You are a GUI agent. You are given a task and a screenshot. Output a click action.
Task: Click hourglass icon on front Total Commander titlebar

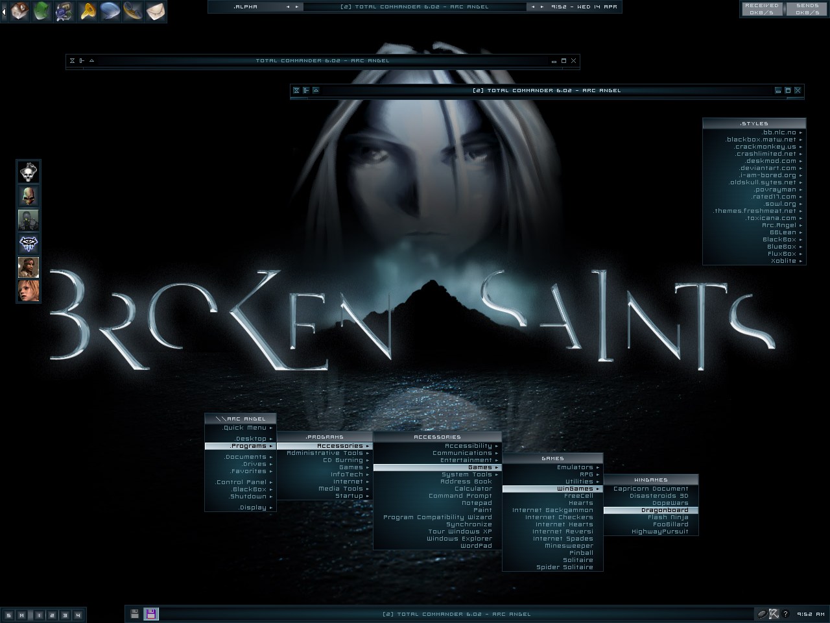pos(296,90)
